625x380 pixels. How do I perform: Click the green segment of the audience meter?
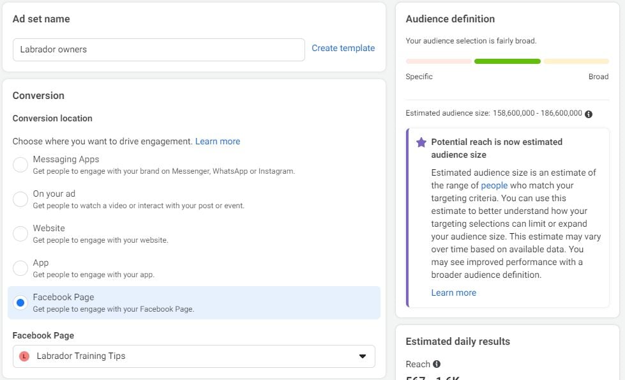(508, 61)
